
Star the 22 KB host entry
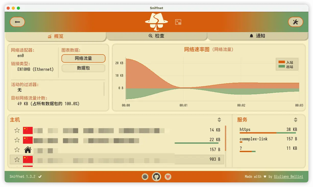pos(17,140)
